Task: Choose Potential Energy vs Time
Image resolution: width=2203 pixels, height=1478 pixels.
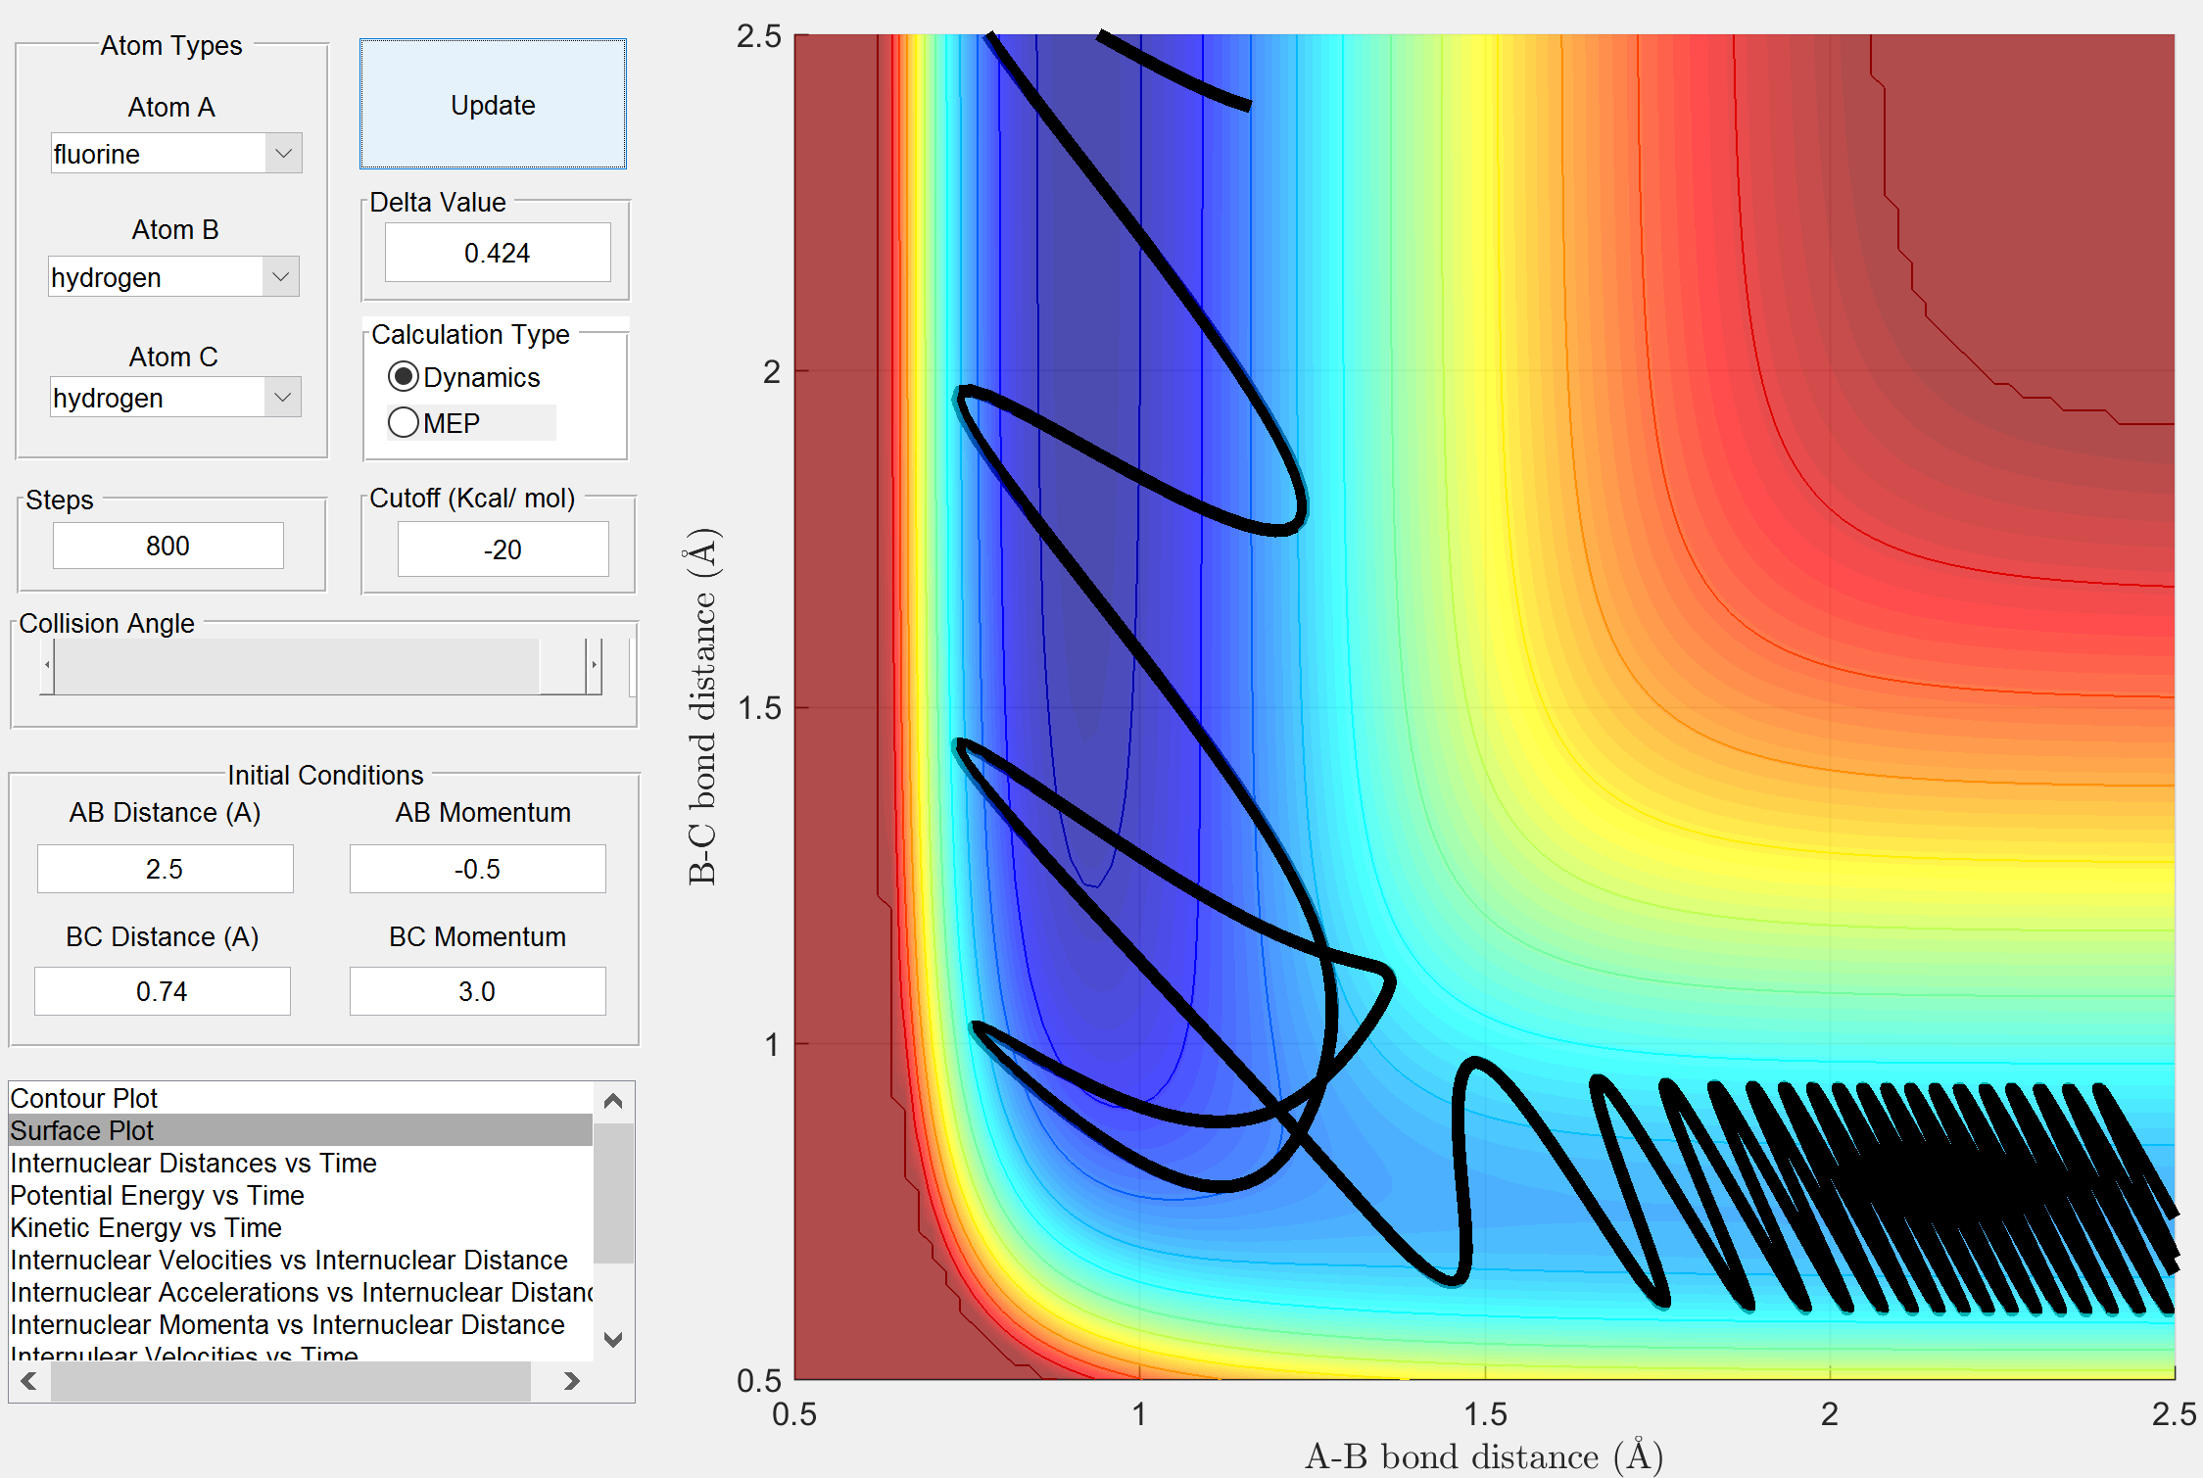Action: point(157,1195)
